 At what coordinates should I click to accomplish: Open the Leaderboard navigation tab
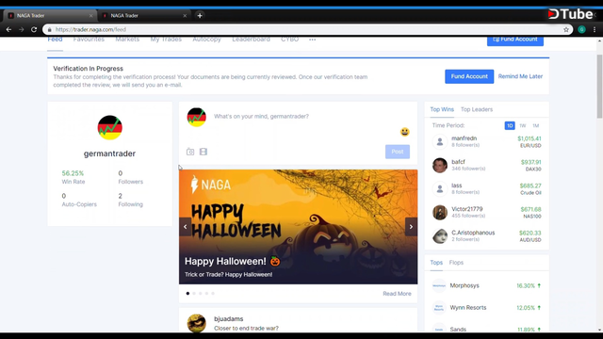pyautogui.click(x=251, y=40)
